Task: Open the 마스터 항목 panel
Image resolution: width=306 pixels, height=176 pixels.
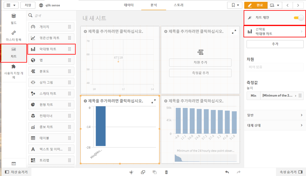Action: coord(14,36)
